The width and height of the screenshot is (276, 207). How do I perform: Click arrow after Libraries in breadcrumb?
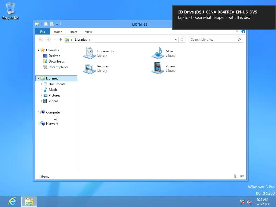[x=90, y=40]
